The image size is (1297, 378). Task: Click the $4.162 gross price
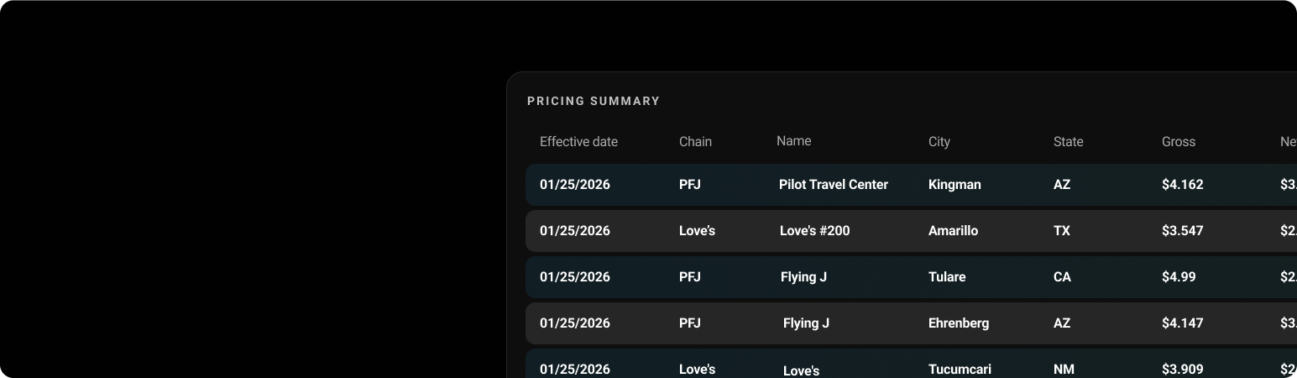point(1182,185)
